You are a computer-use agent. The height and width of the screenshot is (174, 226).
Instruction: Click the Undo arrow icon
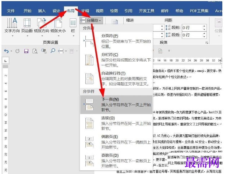[6, 51]
